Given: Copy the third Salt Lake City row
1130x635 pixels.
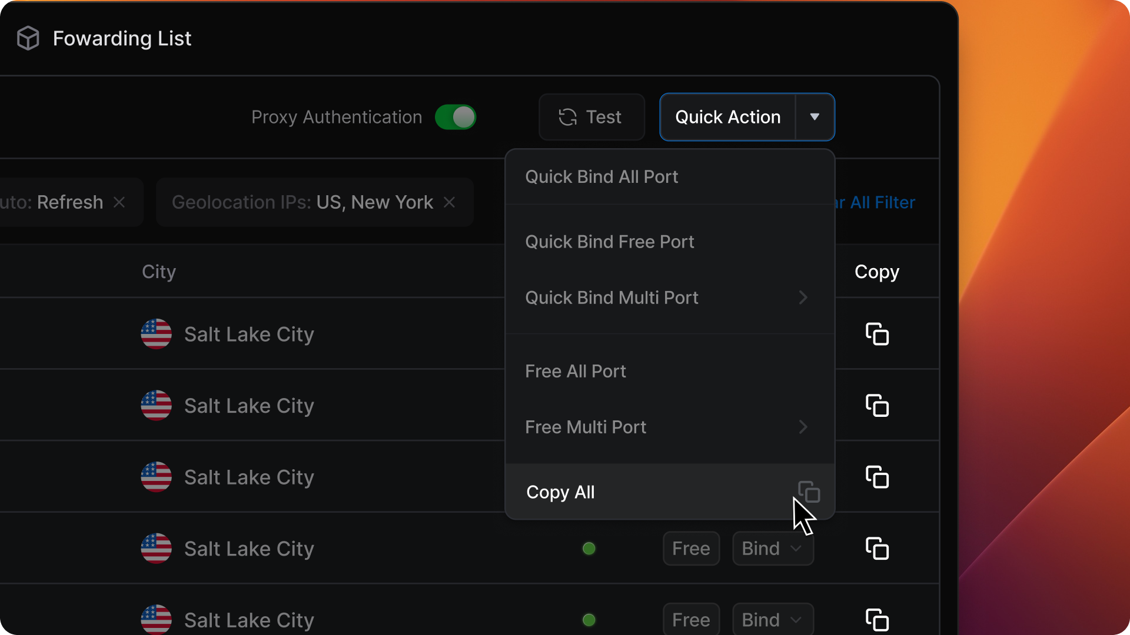Looking at the screenshot, I should click(x=877, y=477).
